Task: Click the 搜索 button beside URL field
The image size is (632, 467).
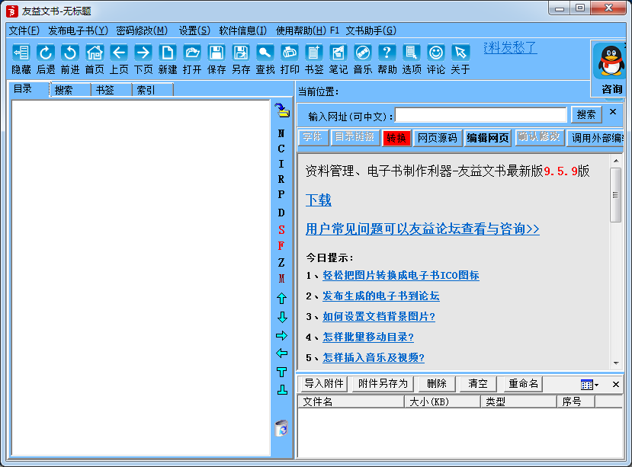Action: pyautogui.click(x=586, y=115)
